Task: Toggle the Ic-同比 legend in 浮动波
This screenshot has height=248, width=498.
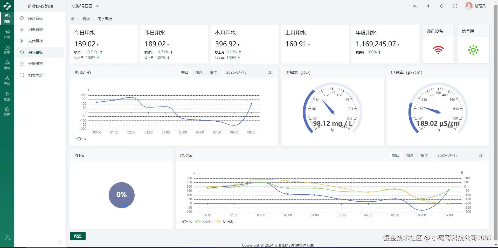Action: pyautogui.click(x=224, y=222)
